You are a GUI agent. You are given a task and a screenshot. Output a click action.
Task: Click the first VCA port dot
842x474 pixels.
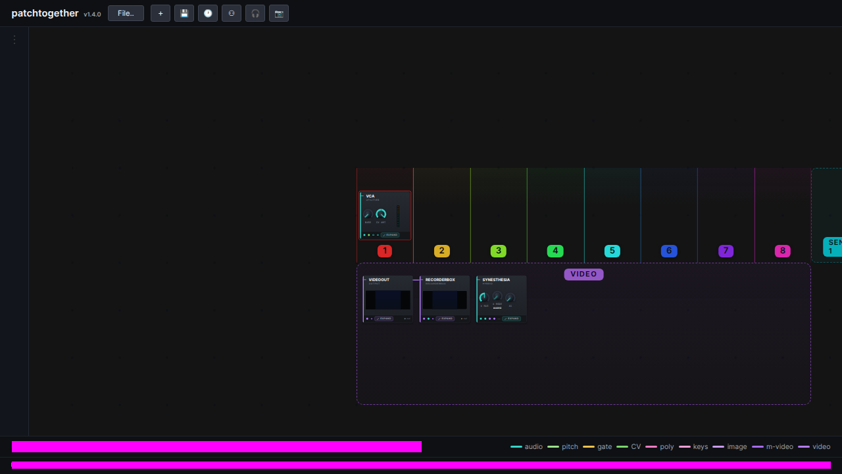(364, 235)
